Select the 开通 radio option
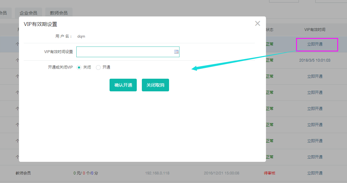This screenshot has height=183, width=347. [98, 67]
